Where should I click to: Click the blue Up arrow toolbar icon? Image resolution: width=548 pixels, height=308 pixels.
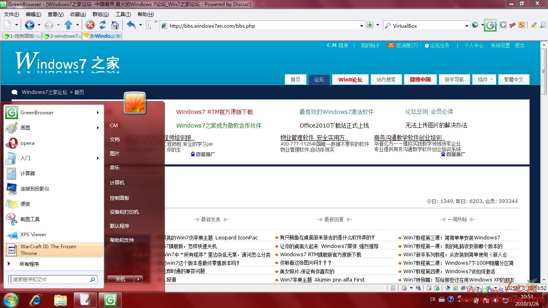(68, 25)
